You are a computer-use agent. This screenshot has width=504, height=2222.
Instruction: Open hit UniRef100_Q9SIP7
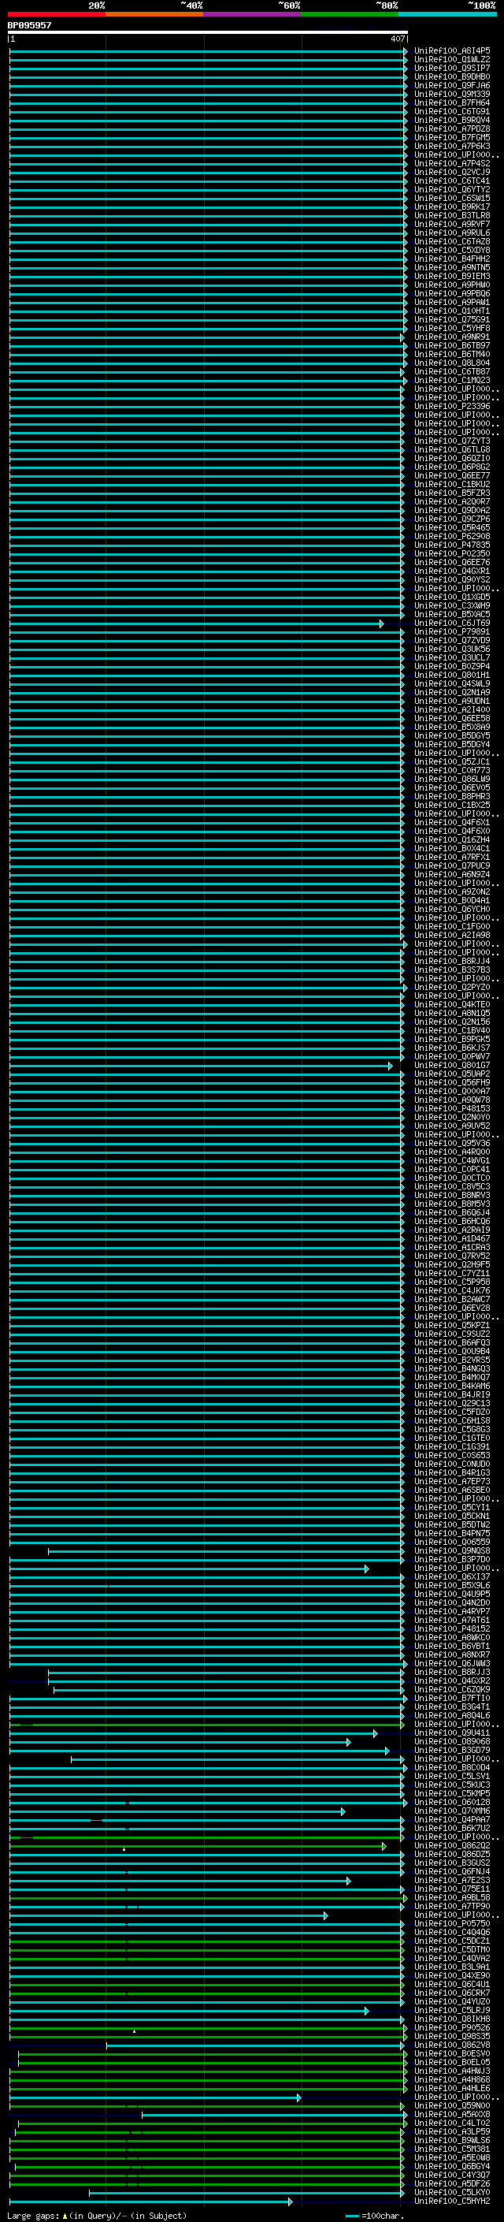[x=452, y=68]
